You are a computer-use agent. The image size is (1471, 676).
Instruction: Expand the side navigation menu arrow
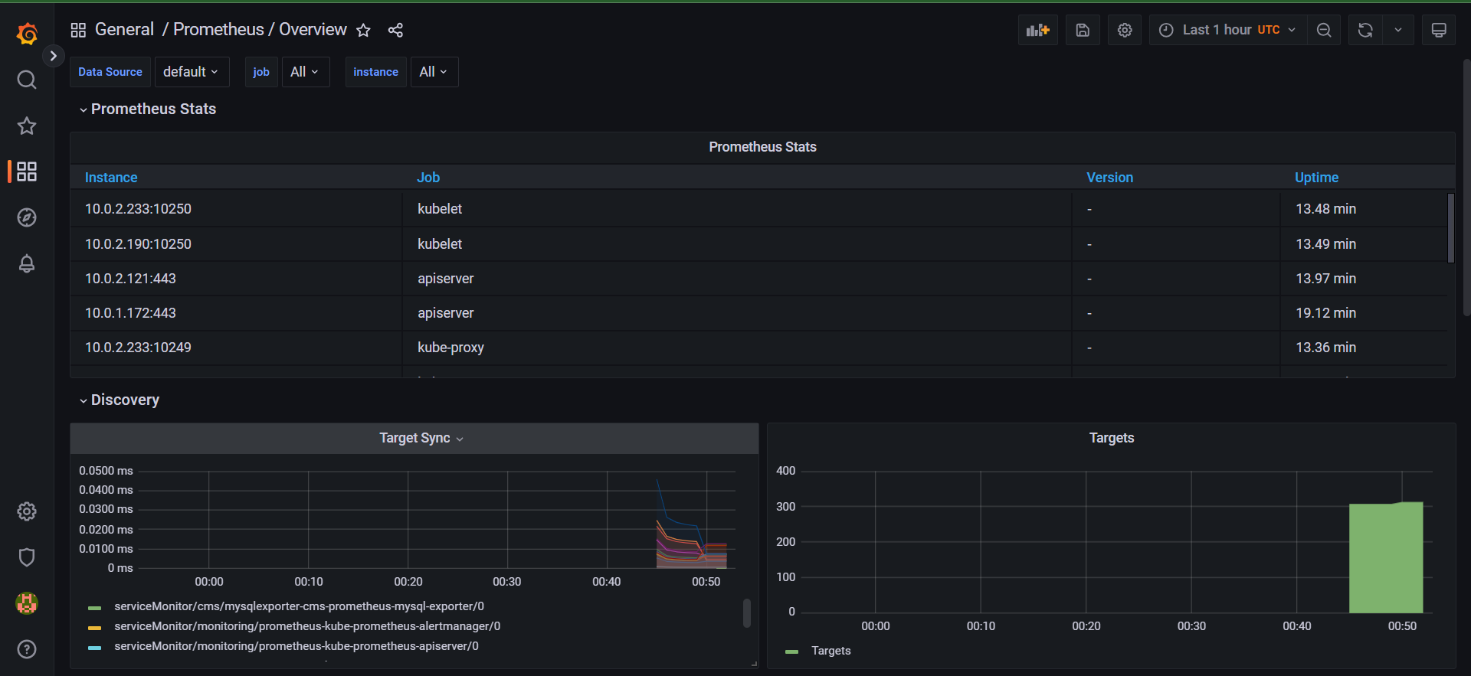pyautogui.click(x=53, y=56)
